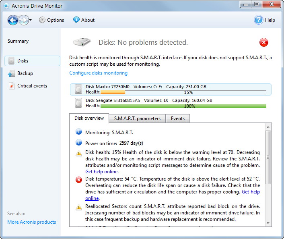This screenshot has height=239, width=284.
Task: Click the overview scrollbar down arrow
Action: (x=268, y=223)
